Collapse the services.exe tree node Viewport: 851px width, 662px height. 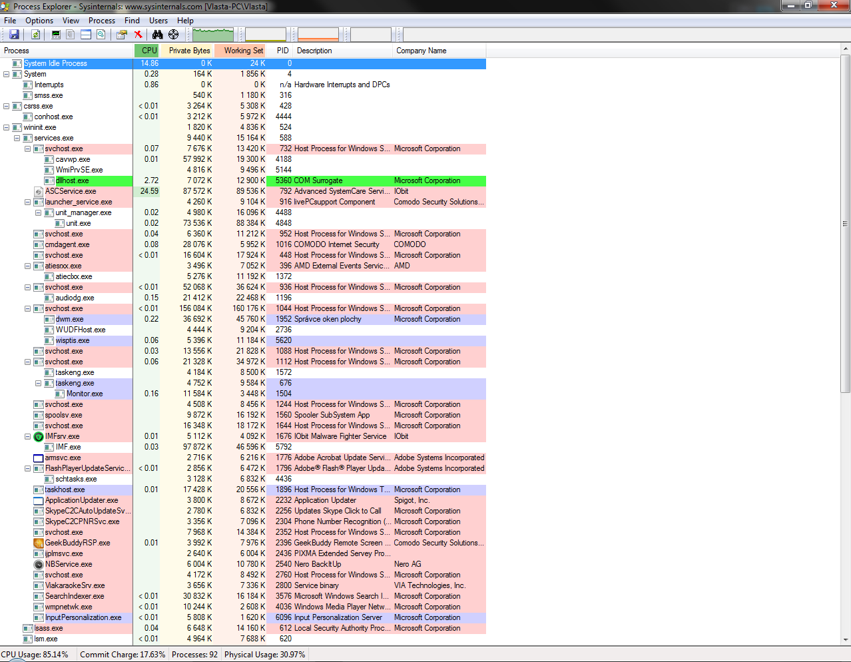(x=17, y=139)
